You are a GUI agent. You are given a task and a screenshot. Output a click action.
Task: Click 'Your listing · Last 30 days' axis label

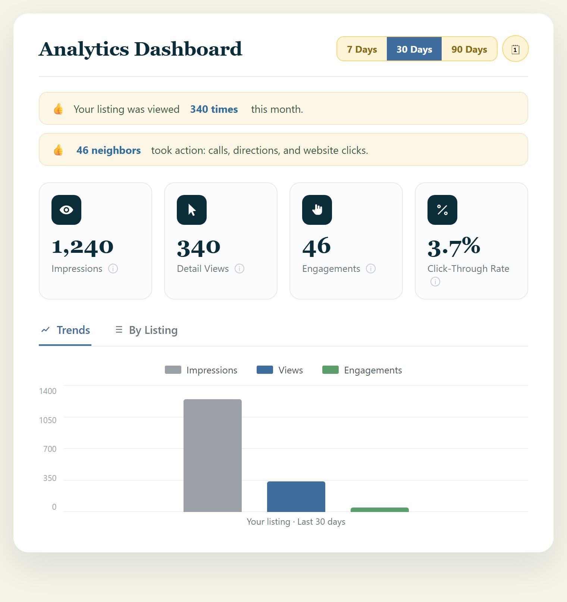pos(296,522)
